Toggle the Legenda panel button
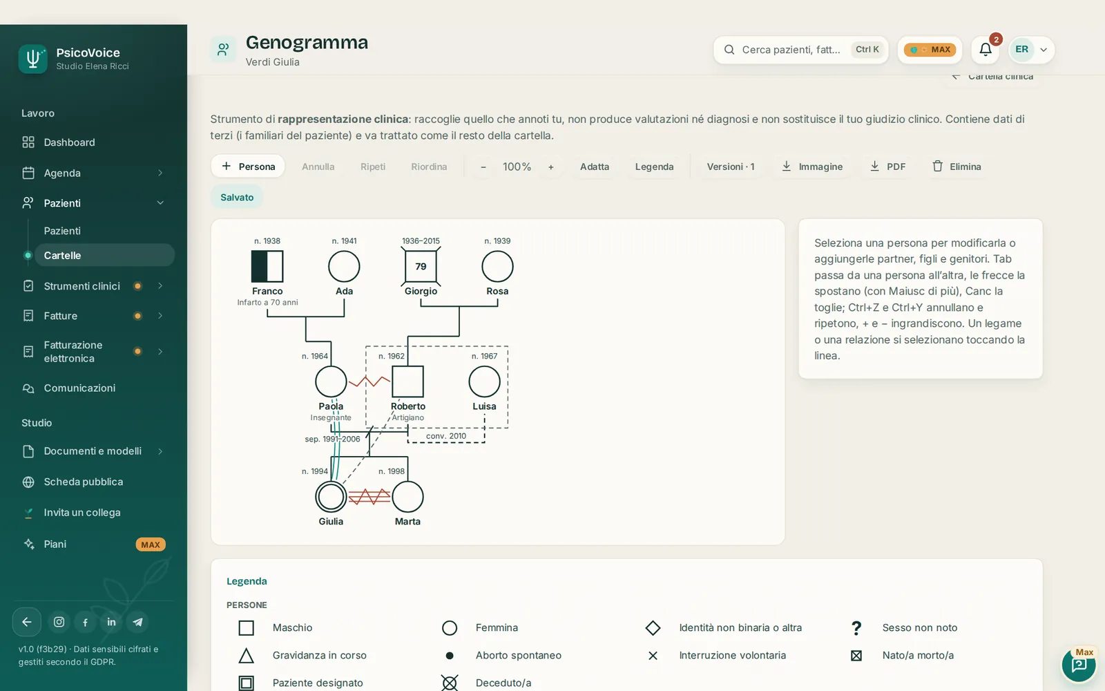This screenshot has width=1105, height=691. point(654,167)
